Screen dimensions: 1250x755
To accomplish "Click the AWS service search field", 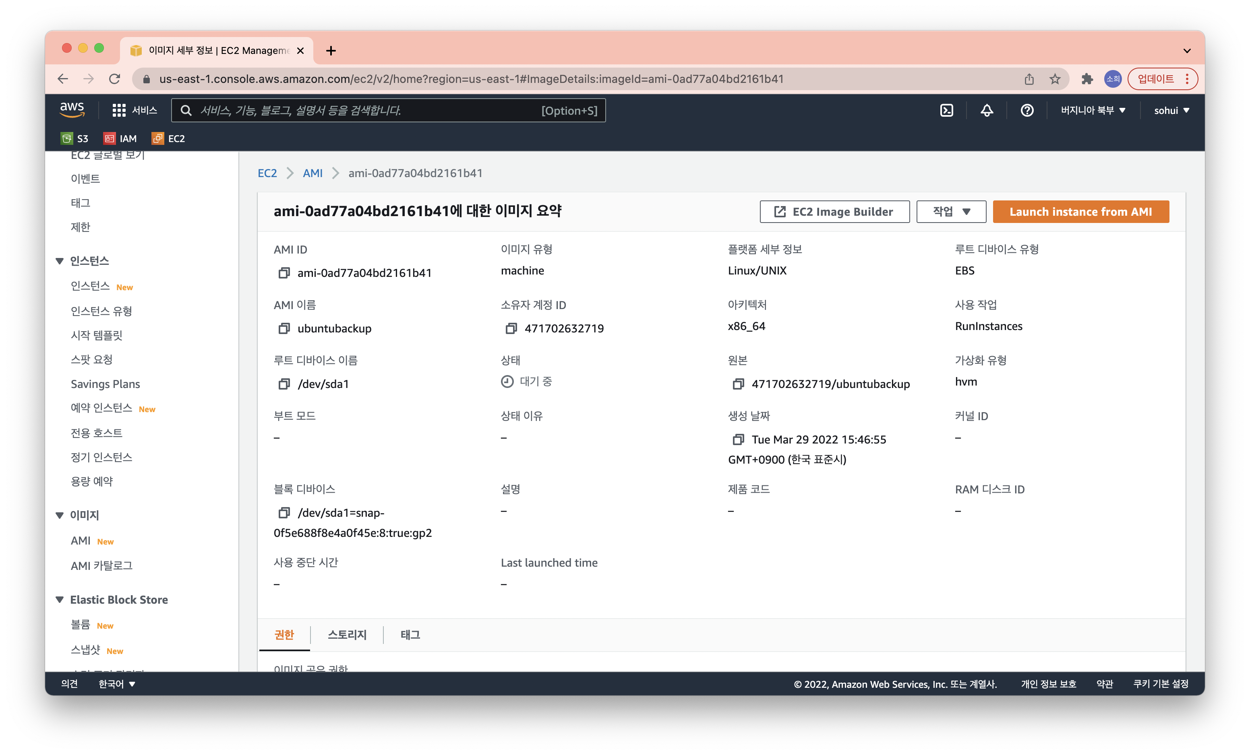I will click(x=389, y=111).
